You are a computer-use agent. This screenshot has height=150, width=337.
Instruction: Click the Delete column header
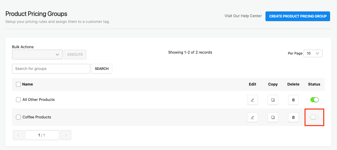293,84
